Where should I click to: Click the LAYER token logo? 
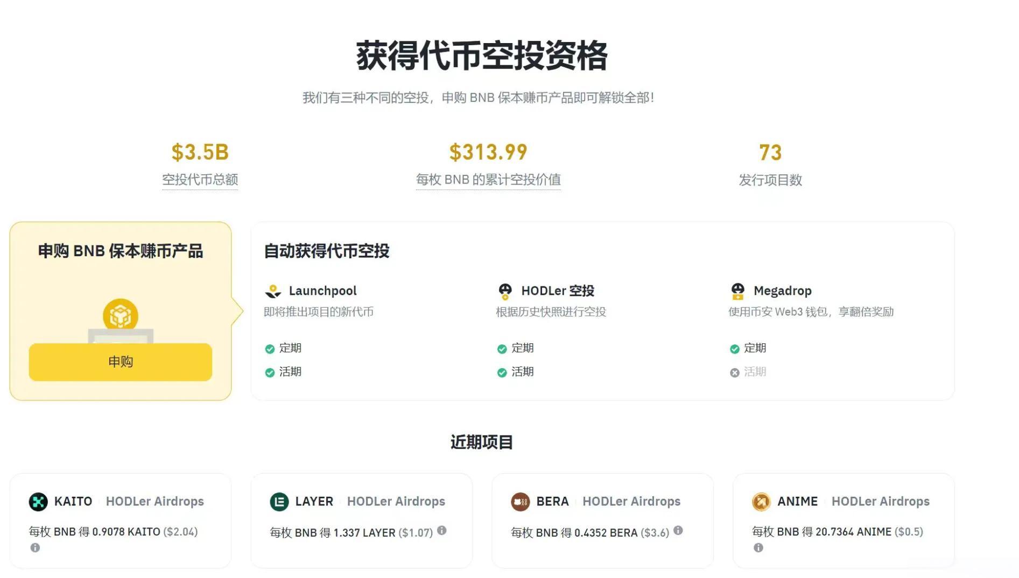point(279,502)
